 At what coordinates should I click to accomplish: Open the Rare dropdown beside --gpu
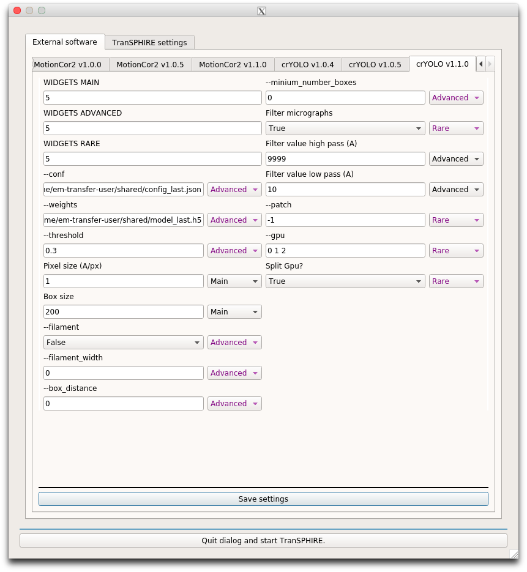(456, 250)
